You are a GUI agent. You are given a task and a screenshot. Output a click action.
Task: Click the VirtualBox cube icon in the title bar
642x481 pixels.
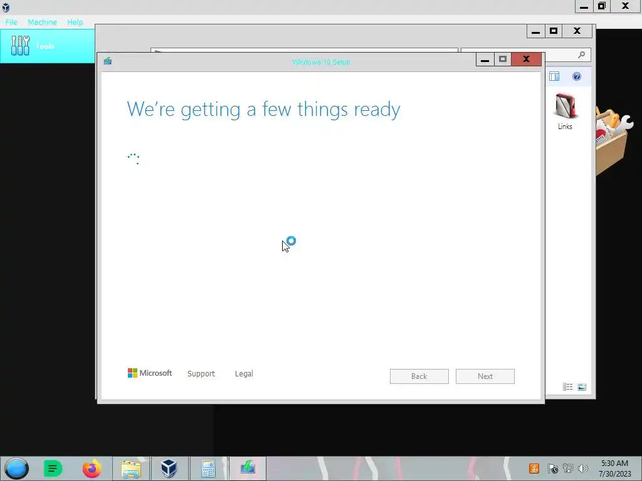[6, 7]
